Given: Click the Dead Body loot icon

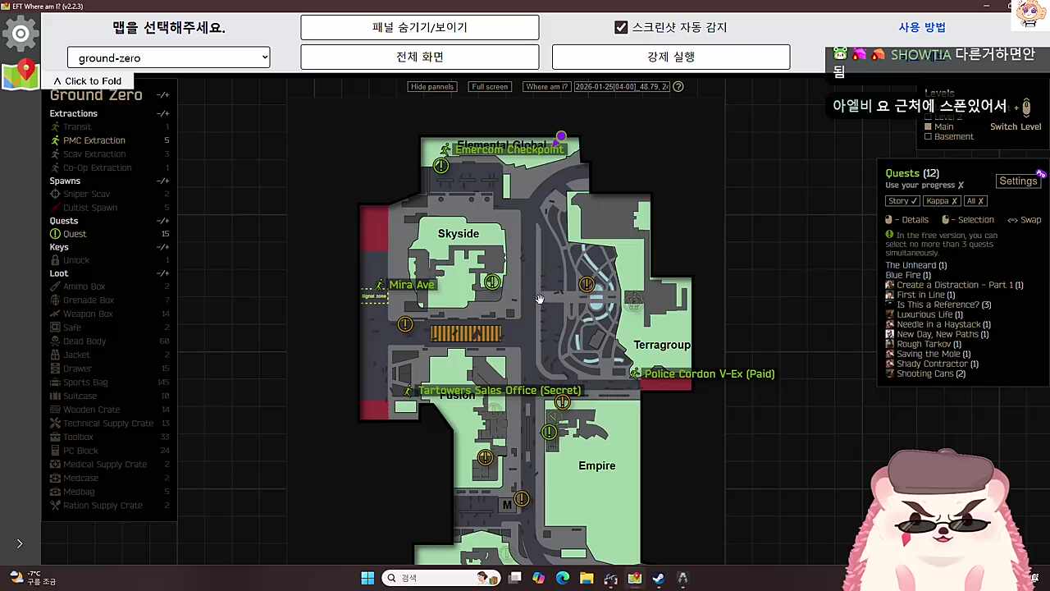Looking at the screenshot, I should pyautogui.click(x=55, y=341).
